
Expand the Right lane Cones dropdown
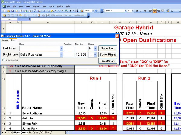pyautogui.click(x=95, y=55)
